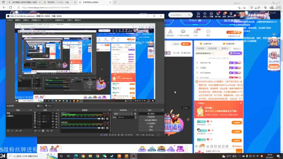Pop out the 转场特效 dock panel icon
This screenshot has width=283, height=159.
pyautogui.click(x=135, y=110)
